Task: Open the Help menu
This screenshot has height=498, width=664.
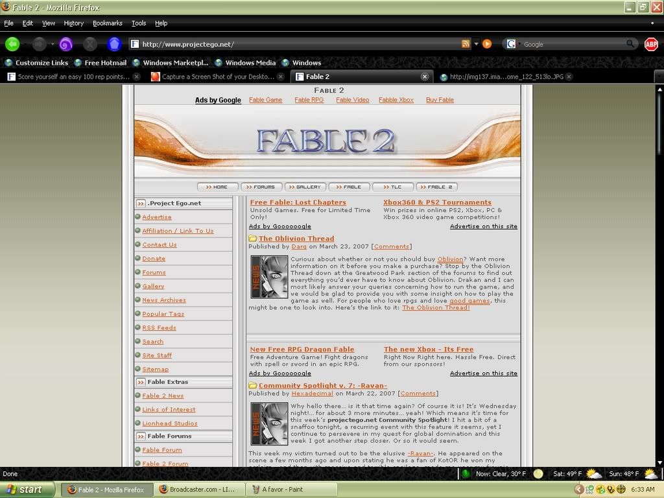Action: [161, 23]
